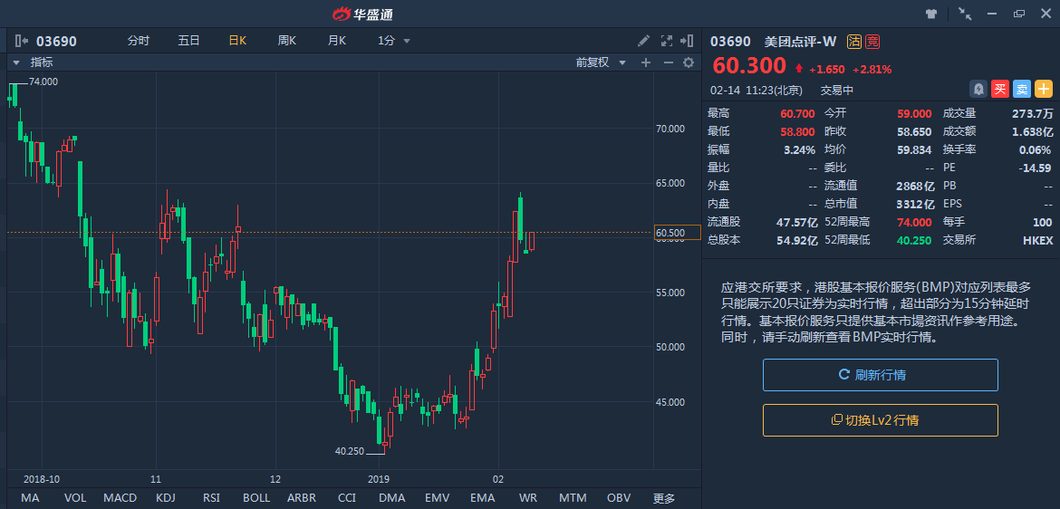Collapse the left panel beside 03690
1060x509 pixels.
click(22, 42)
